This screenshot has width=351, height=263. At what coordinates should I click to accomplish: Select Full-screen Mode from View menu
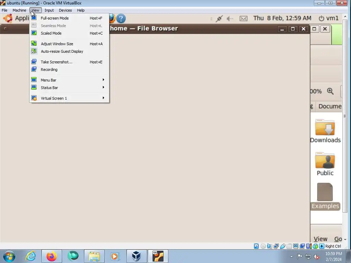point(69,18)
